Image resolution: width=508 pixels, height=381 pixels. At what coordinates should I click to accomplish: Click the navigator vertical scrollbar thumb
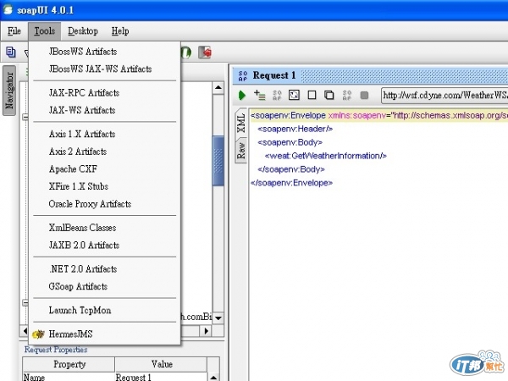218,161
